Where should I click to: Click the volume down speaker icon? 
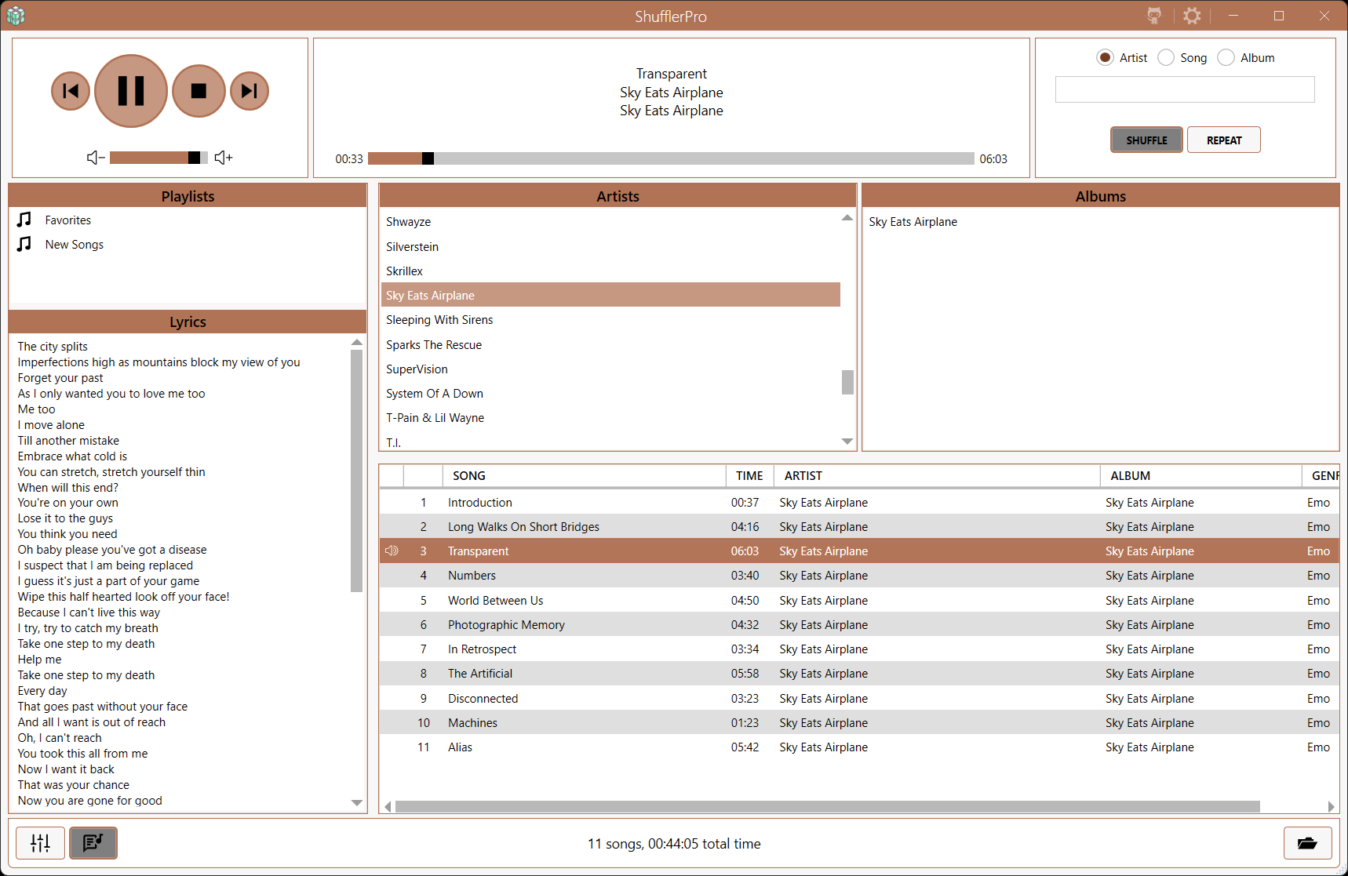pos(95,158)
